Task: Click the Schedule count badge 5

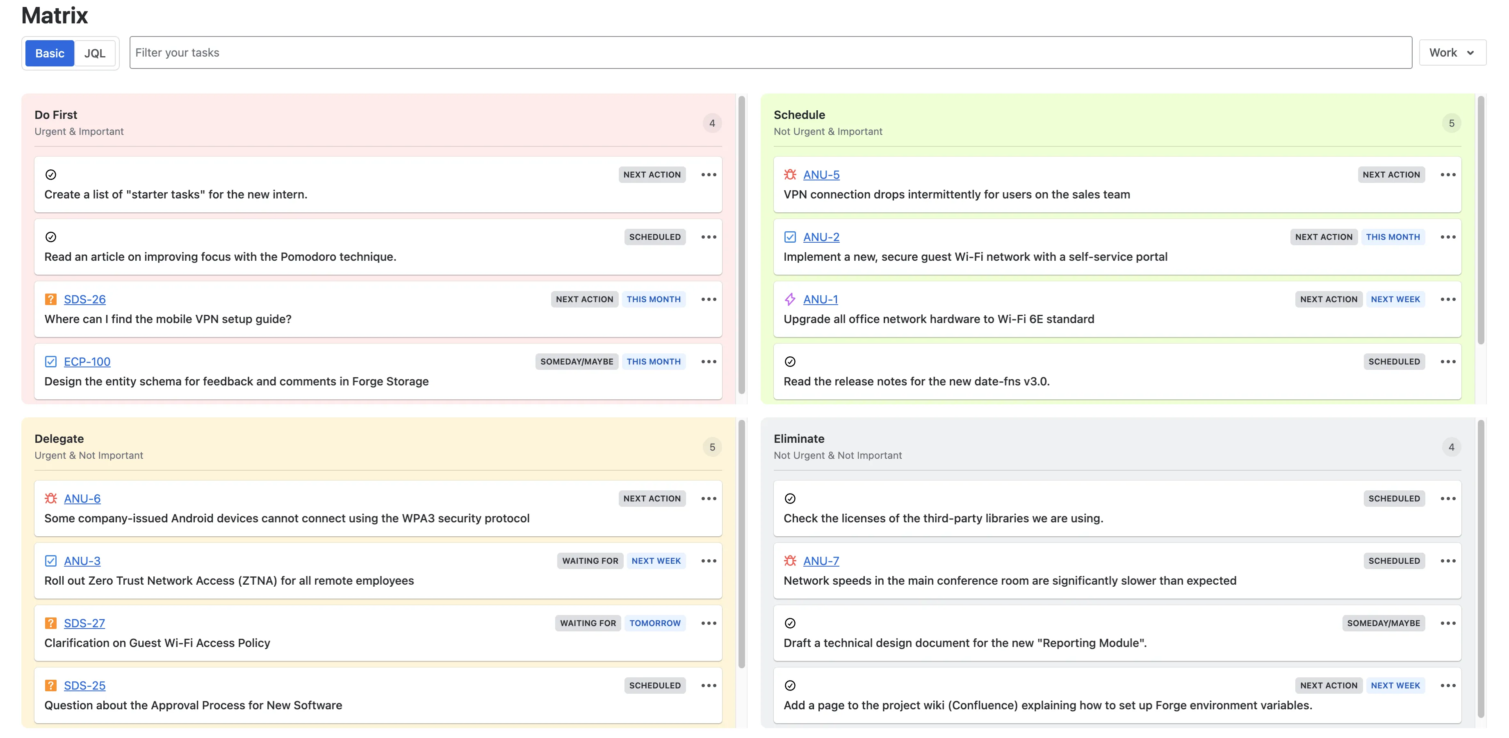Action: click(x=1452, y=123)
